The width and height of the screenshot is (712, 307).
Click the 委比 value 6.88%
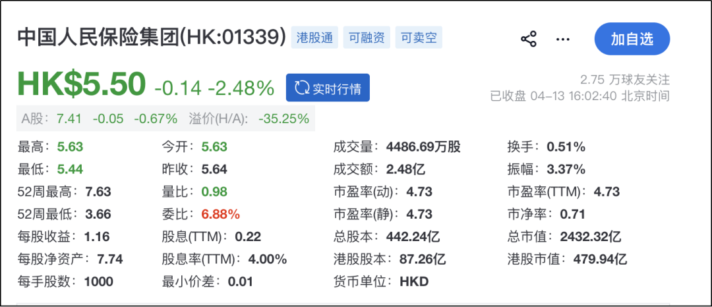tap(220, 214)
